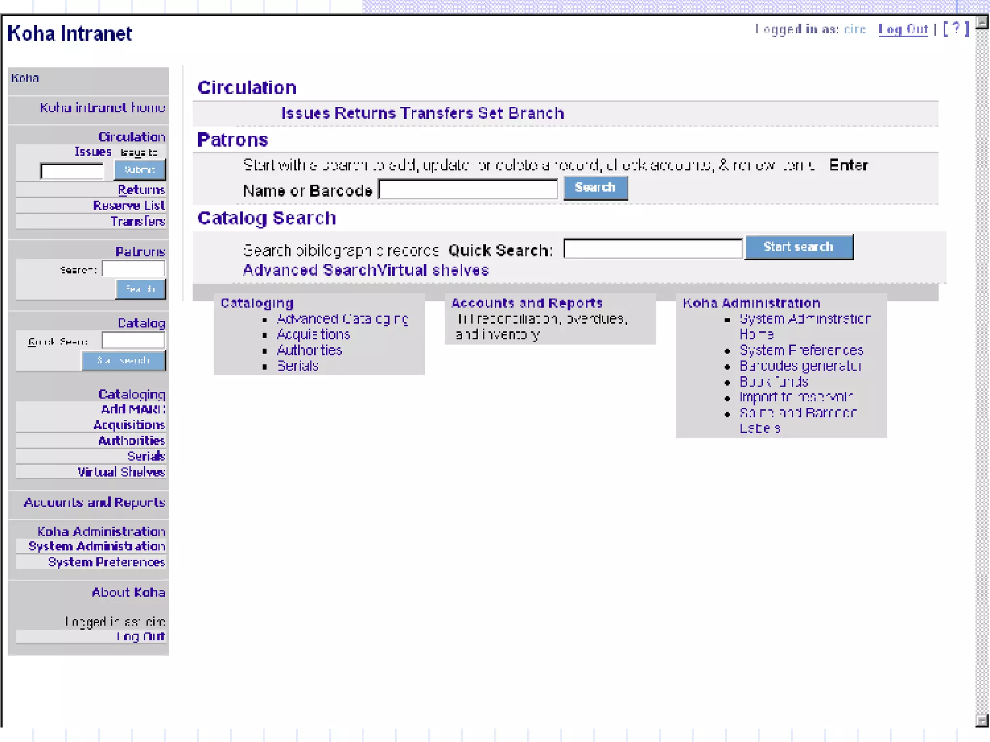Click the help question mark icon
This screenshot has width=990, height=742.
tap(956, 29)
